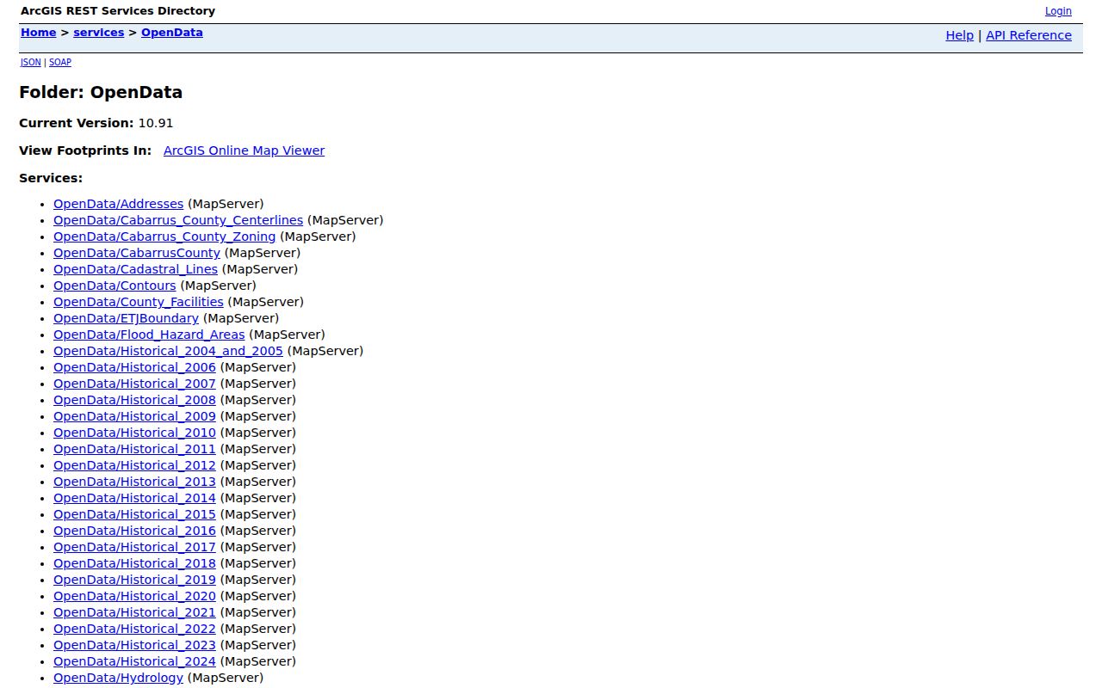The image size is (1102, 688).
Task: Open OpenData/Historical_2023 service
Action: [x=134, y=645]
